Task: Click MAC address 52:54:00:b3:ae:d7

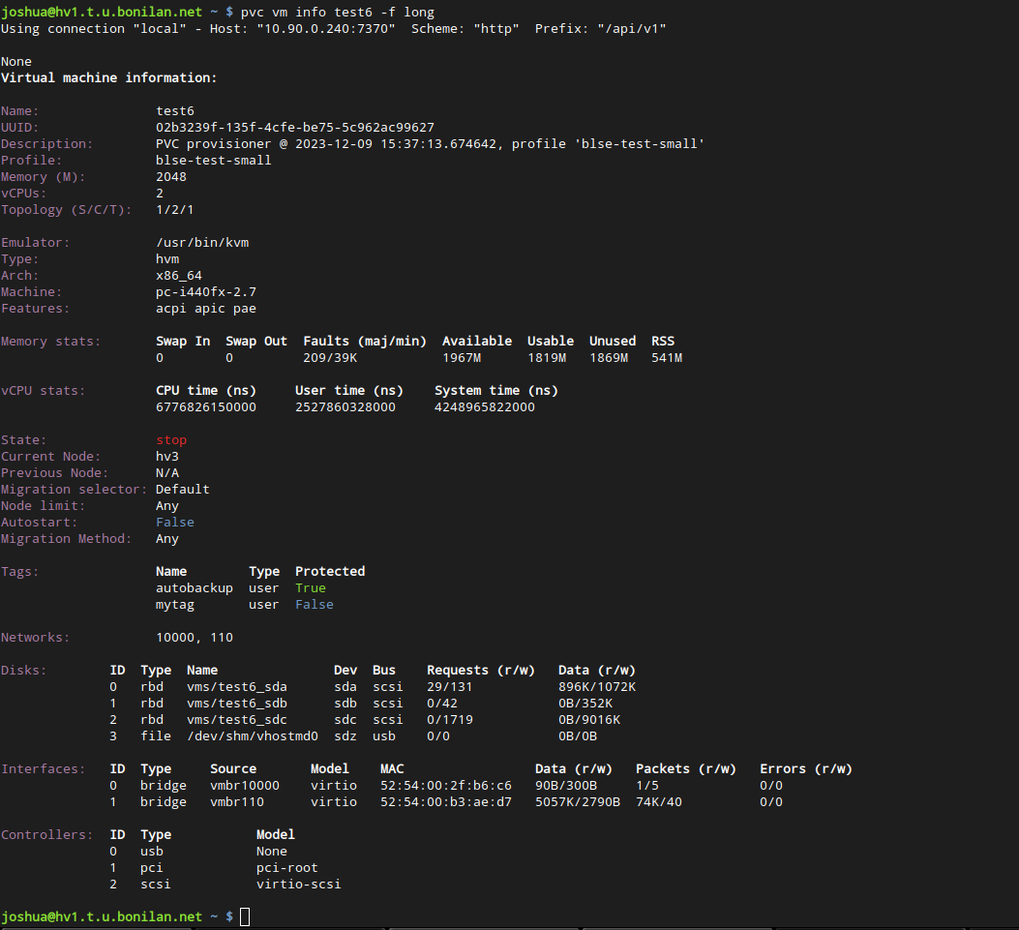Action: point(443,801)
